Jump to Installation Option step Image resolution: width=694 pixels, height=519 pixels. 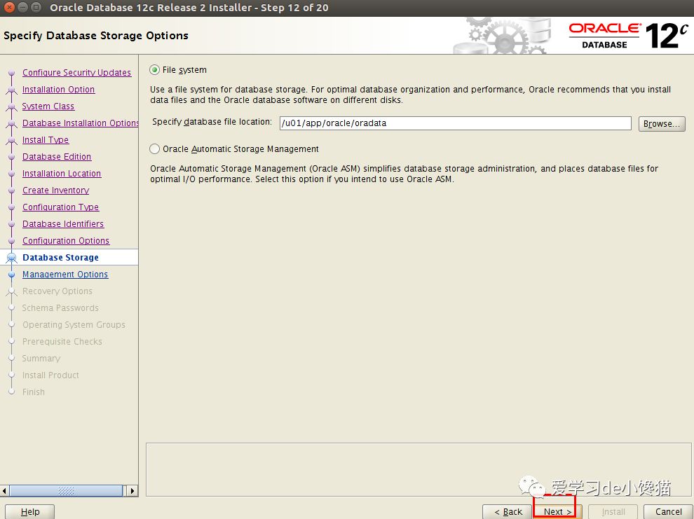coord(58,89)
